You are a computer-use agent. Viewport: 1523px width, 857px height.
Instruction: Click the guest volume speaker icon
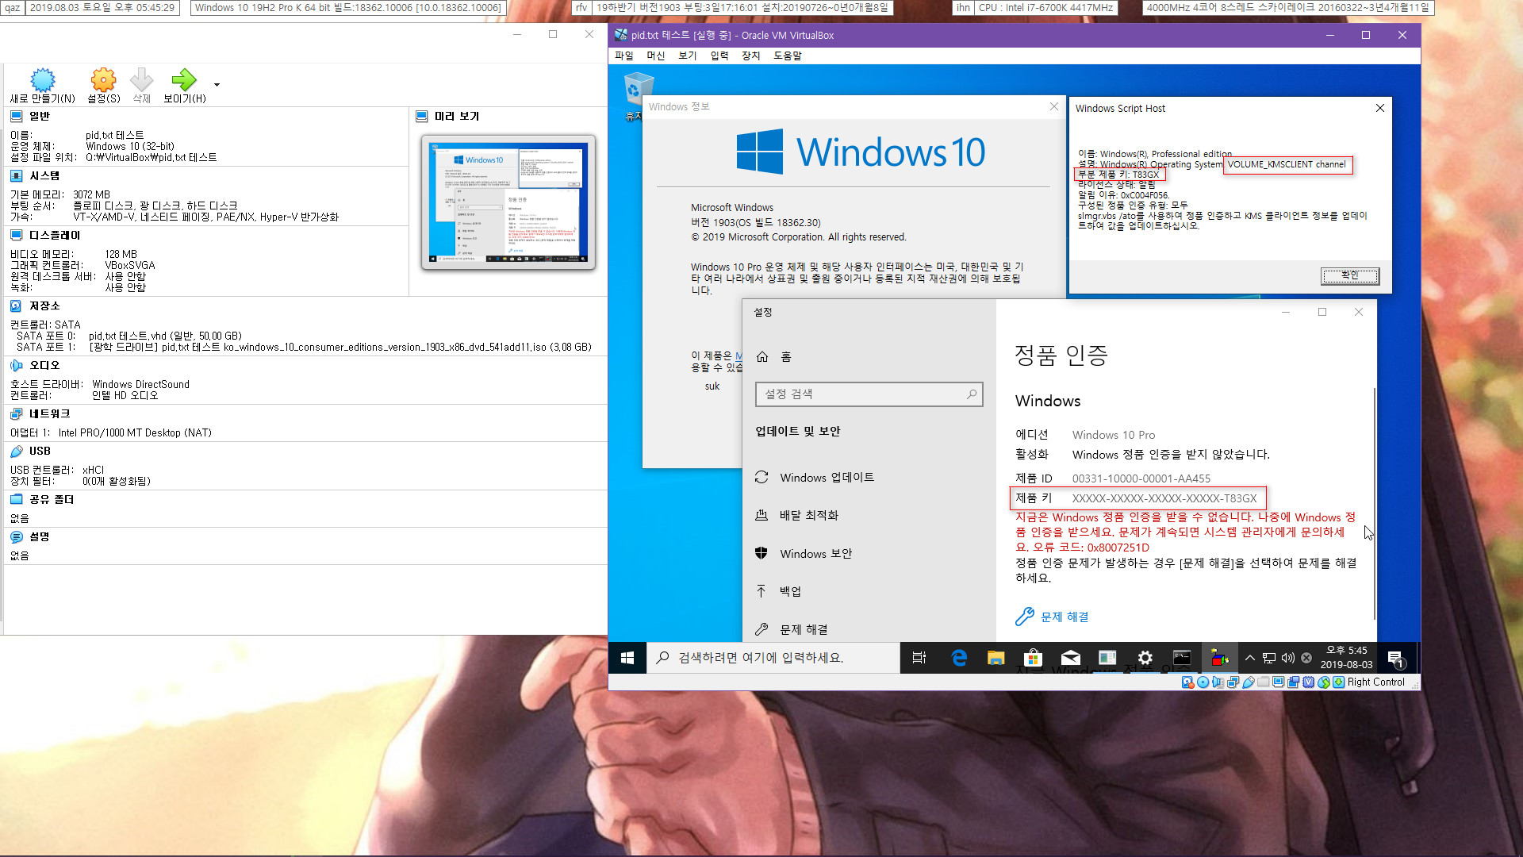1288,658
